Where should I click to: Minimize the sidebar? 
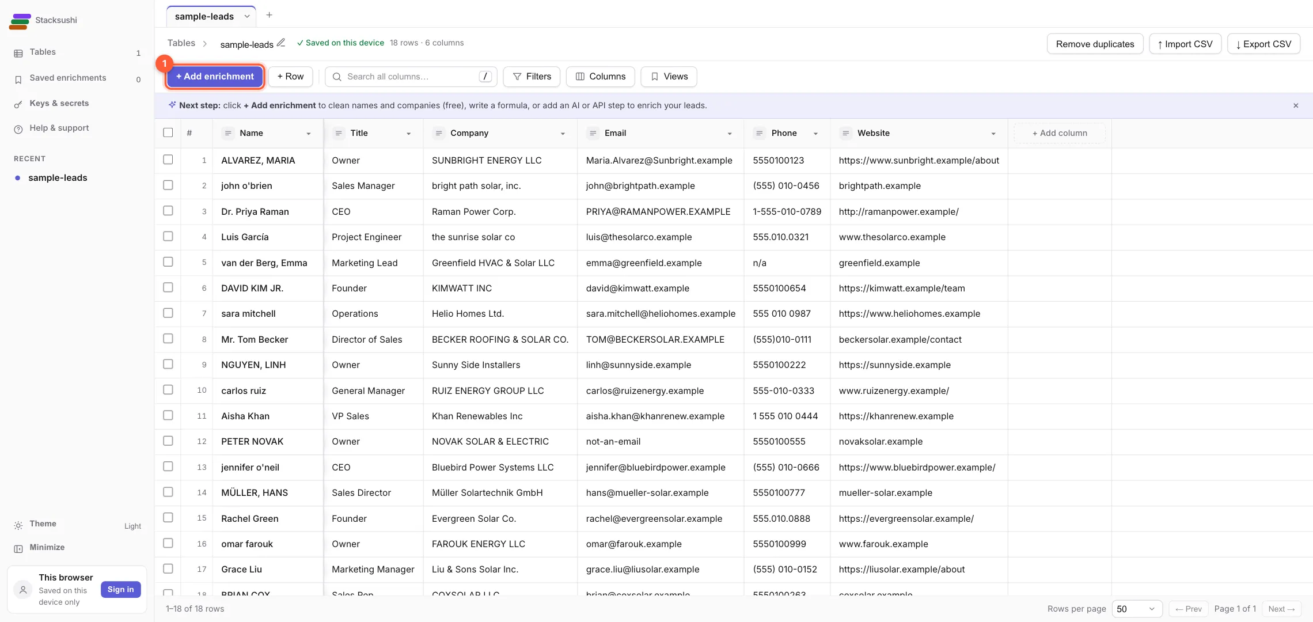point(77,548)
